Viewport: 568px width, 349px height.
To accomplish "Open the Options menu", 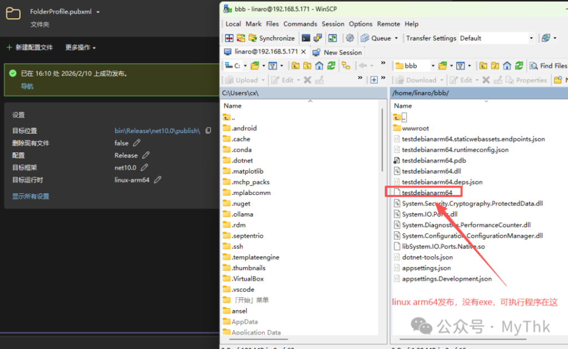I will tap(361, 24).
